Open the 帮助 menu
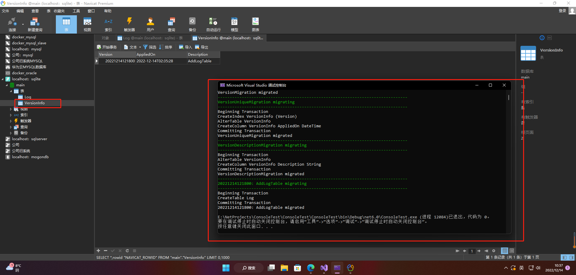Viewport: 576px width, 275px height. (x=108, y=11)
